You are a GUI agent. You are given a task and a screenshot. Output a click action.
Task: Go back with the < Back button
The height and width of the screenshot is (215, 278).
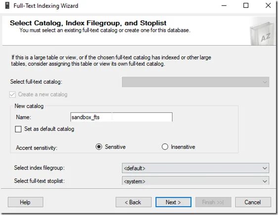tap(134, 202)
